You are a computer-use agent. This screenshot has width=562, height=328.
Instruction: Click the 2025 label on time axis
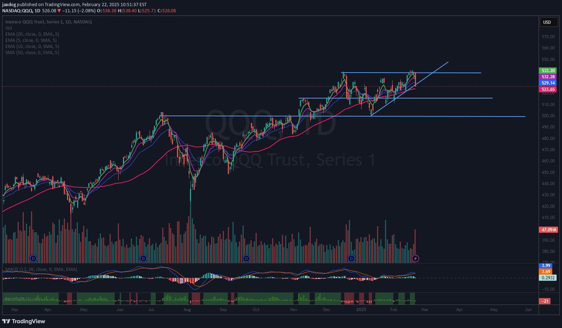(361, 310)
